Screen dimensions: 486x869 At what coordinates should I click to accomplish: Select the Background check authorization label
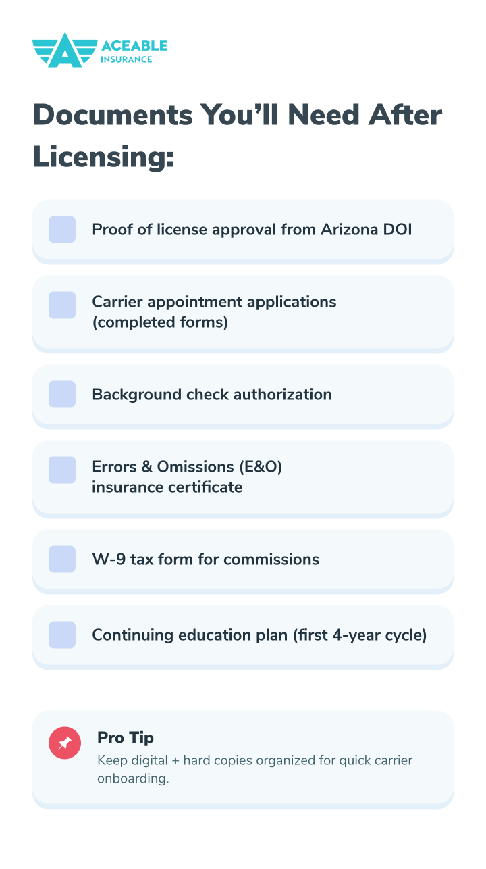212,394
